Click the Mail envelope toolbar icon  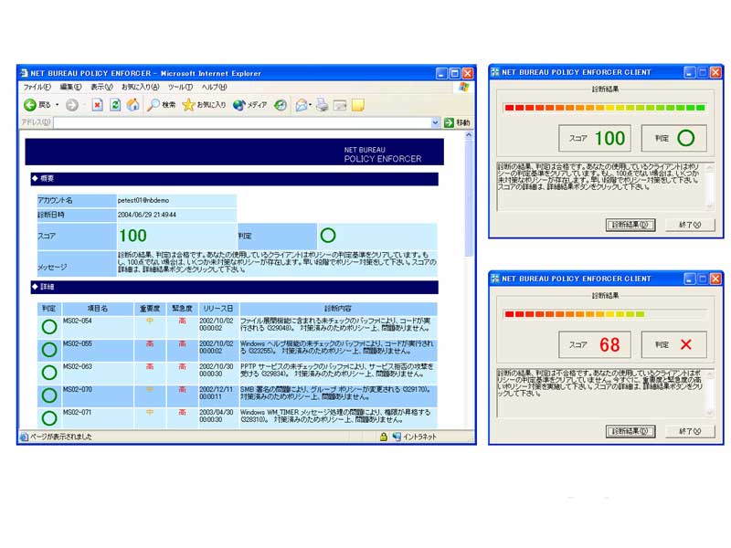point(302,105)
